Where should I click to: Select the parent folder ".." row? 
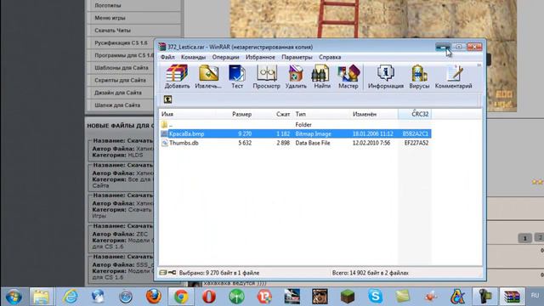pyautogui.click(x=295, y=125)
